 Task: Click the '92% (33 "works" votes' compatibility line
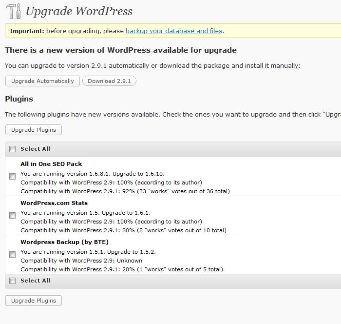(x=125, y=191)
